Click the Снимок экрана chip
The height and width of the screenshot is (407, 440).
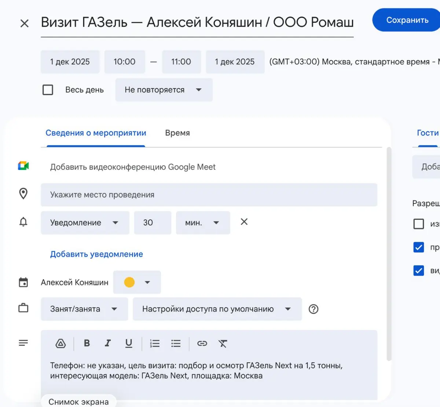[78, 401]
